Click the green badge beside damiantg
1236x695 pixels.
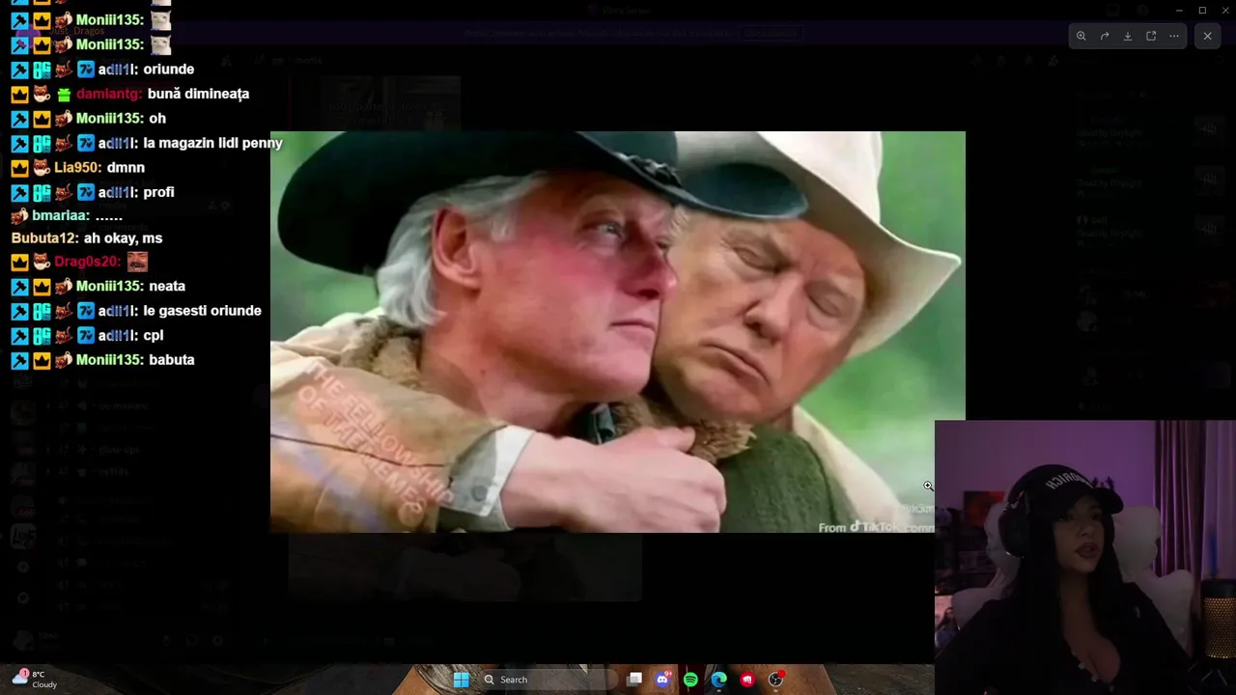point(63,95)
